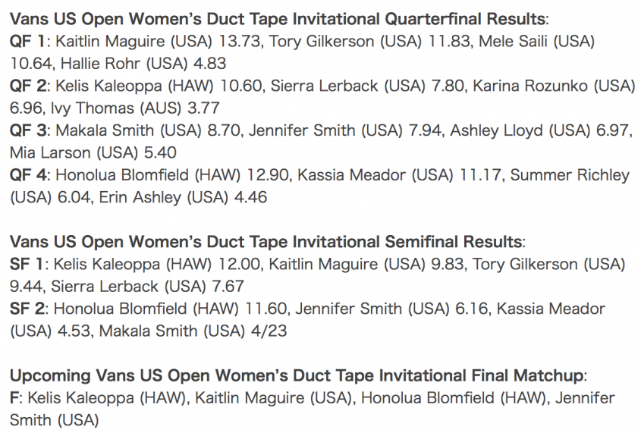Click the Semifinal Results heading
Viewport: 641px width, 433px height.
tap(267, 241)
